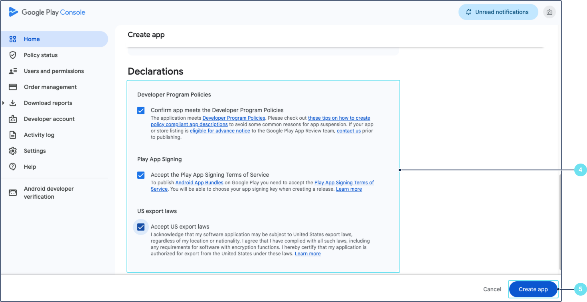Click the Activity log document icon
The height and width of the screenshot is (302, 587).
(13, 135)
